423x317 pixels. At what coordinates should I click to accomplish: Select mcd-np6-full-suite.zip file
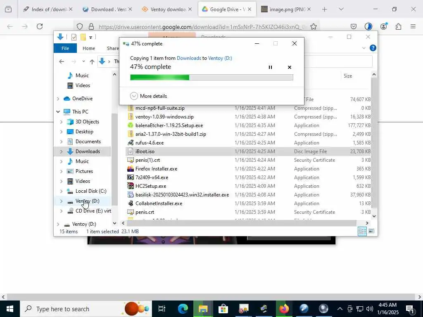pyautogui.click(x=160, y=108)
